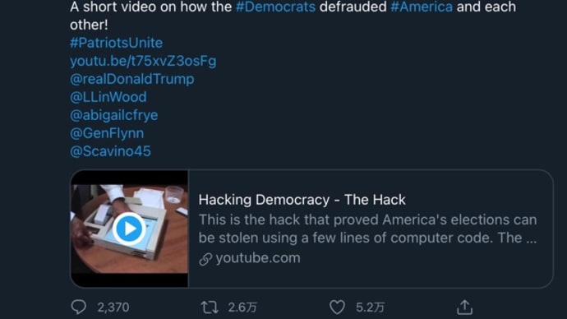Screen dimensions: 567x319
Task: View the 2,370 replies count
Action: (x=113, y=307)
